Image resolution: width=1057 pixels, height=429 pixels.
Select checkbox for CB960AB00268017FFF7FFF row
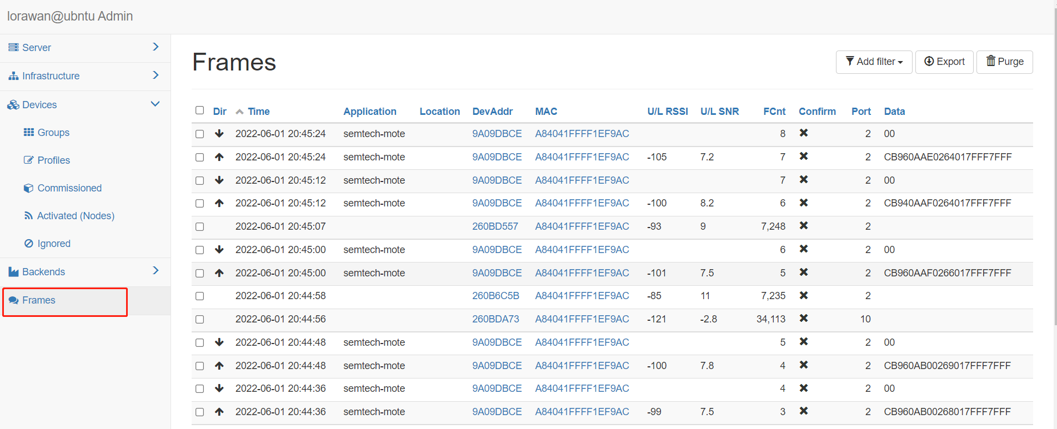click(200, 412)
